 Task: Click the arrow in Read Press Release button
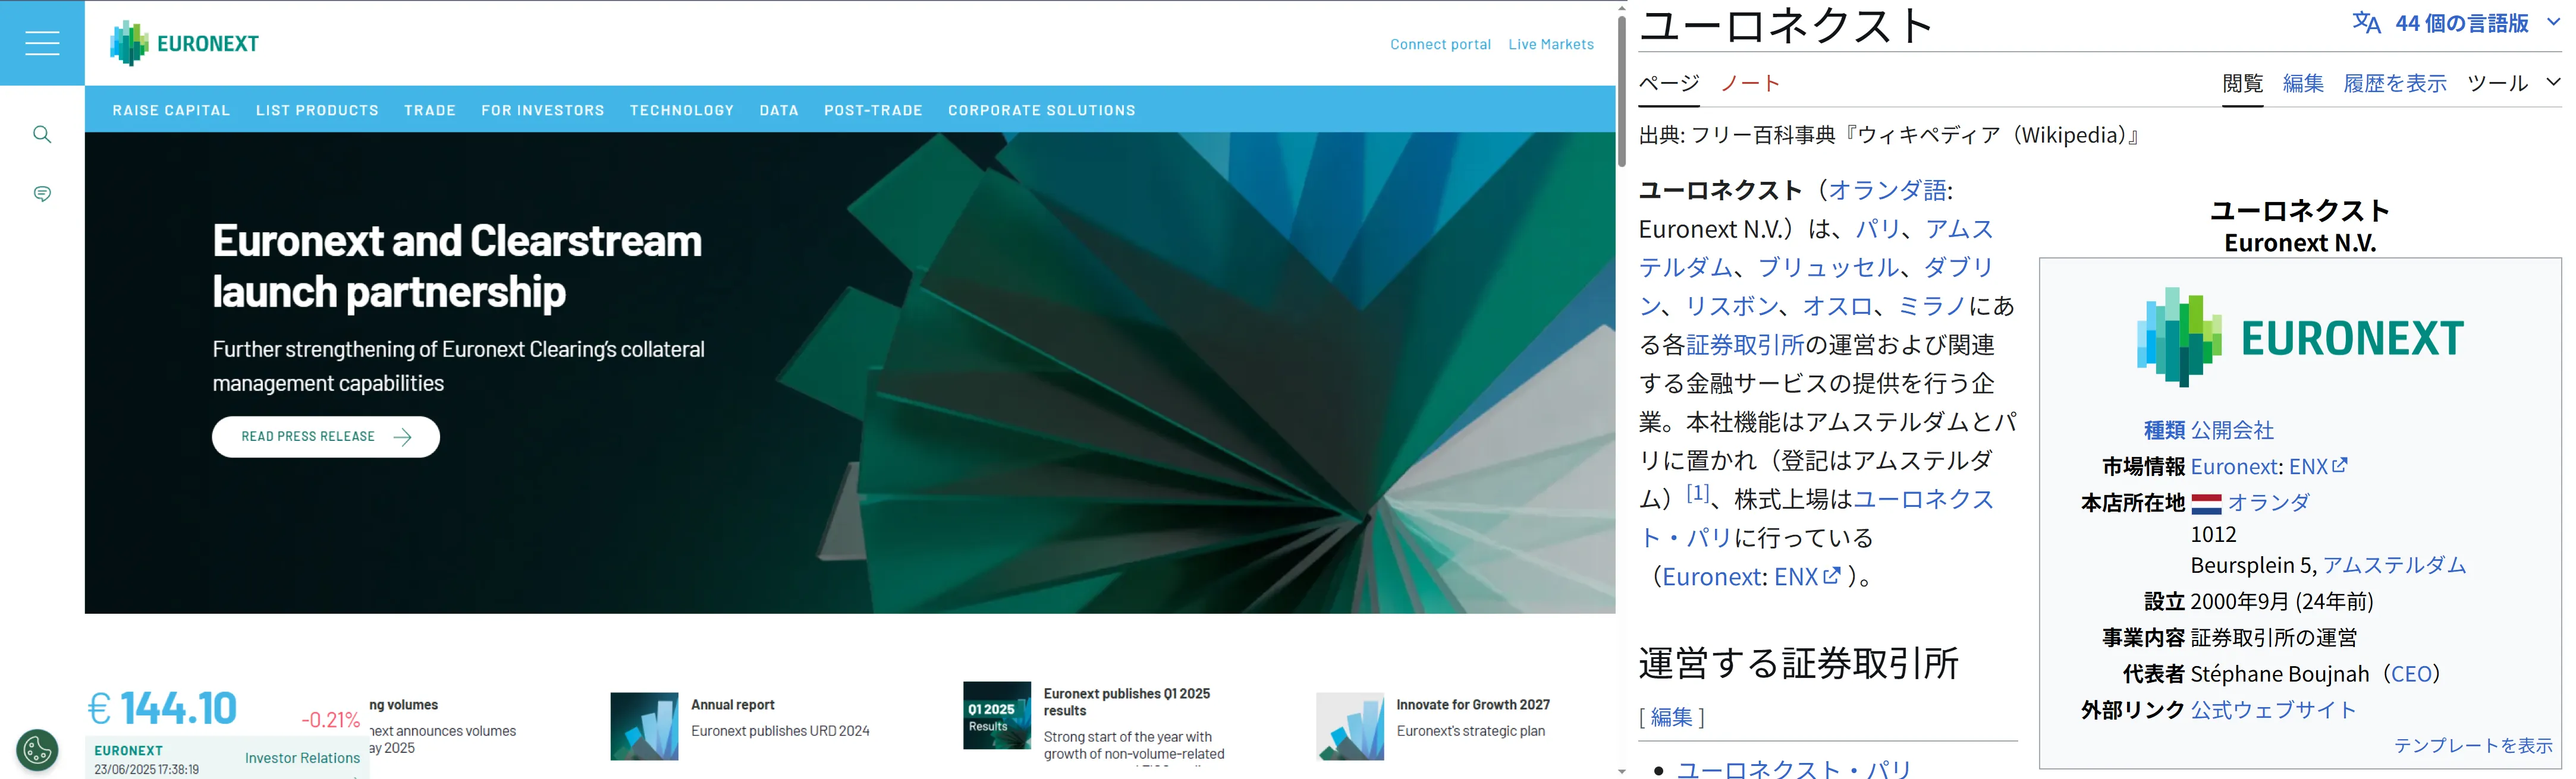402,437
